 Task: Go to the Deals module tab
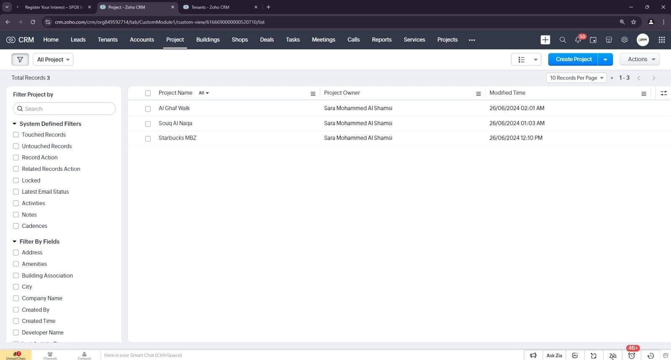267,40
